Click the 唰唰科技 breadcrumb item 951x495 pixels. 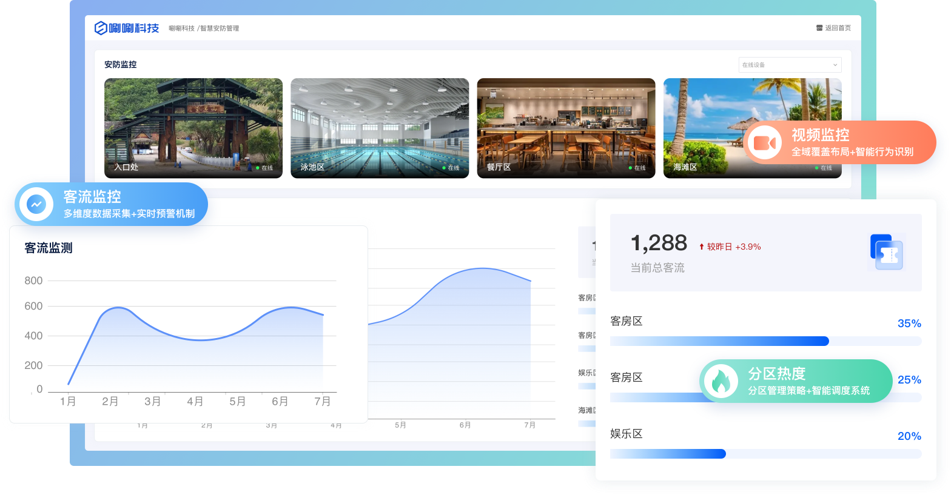click(x=181, y=28)
